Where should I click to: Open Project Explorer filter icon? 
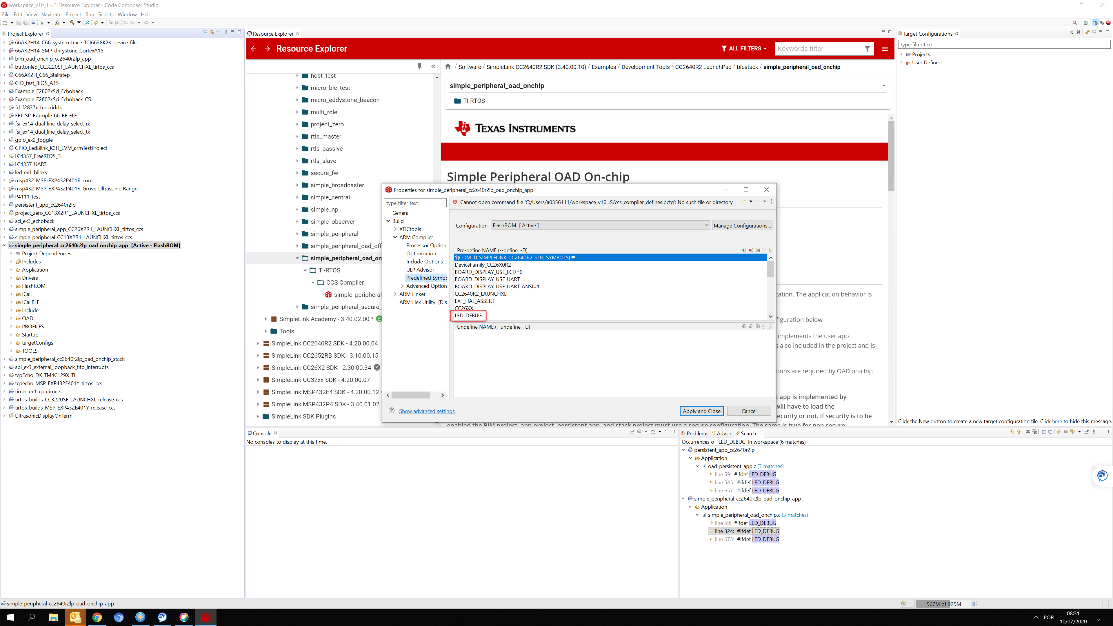(x=219, y=32)
